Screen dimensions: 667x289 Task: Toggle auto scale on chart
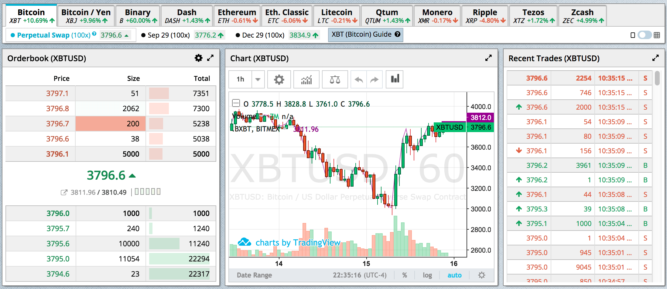point(454,275)
